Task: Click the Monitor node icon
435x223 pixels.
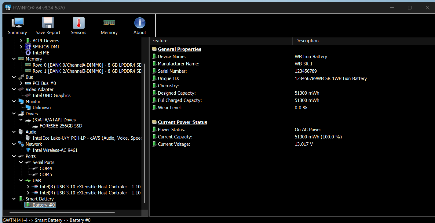Action: click(x=21, y=101)
